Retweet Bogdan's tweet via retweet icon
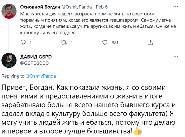The width and height of the screenshot is (185, 137). 64,42
